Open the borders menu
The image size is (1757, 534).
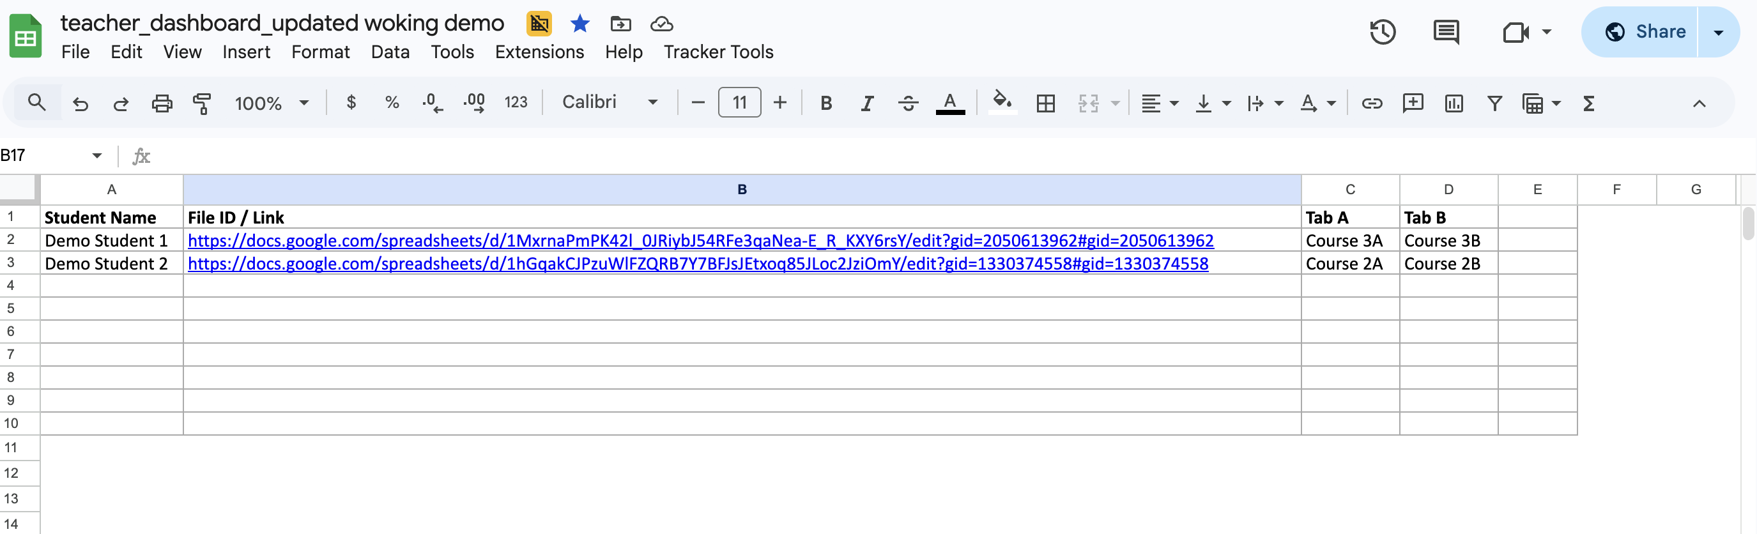1046,103
